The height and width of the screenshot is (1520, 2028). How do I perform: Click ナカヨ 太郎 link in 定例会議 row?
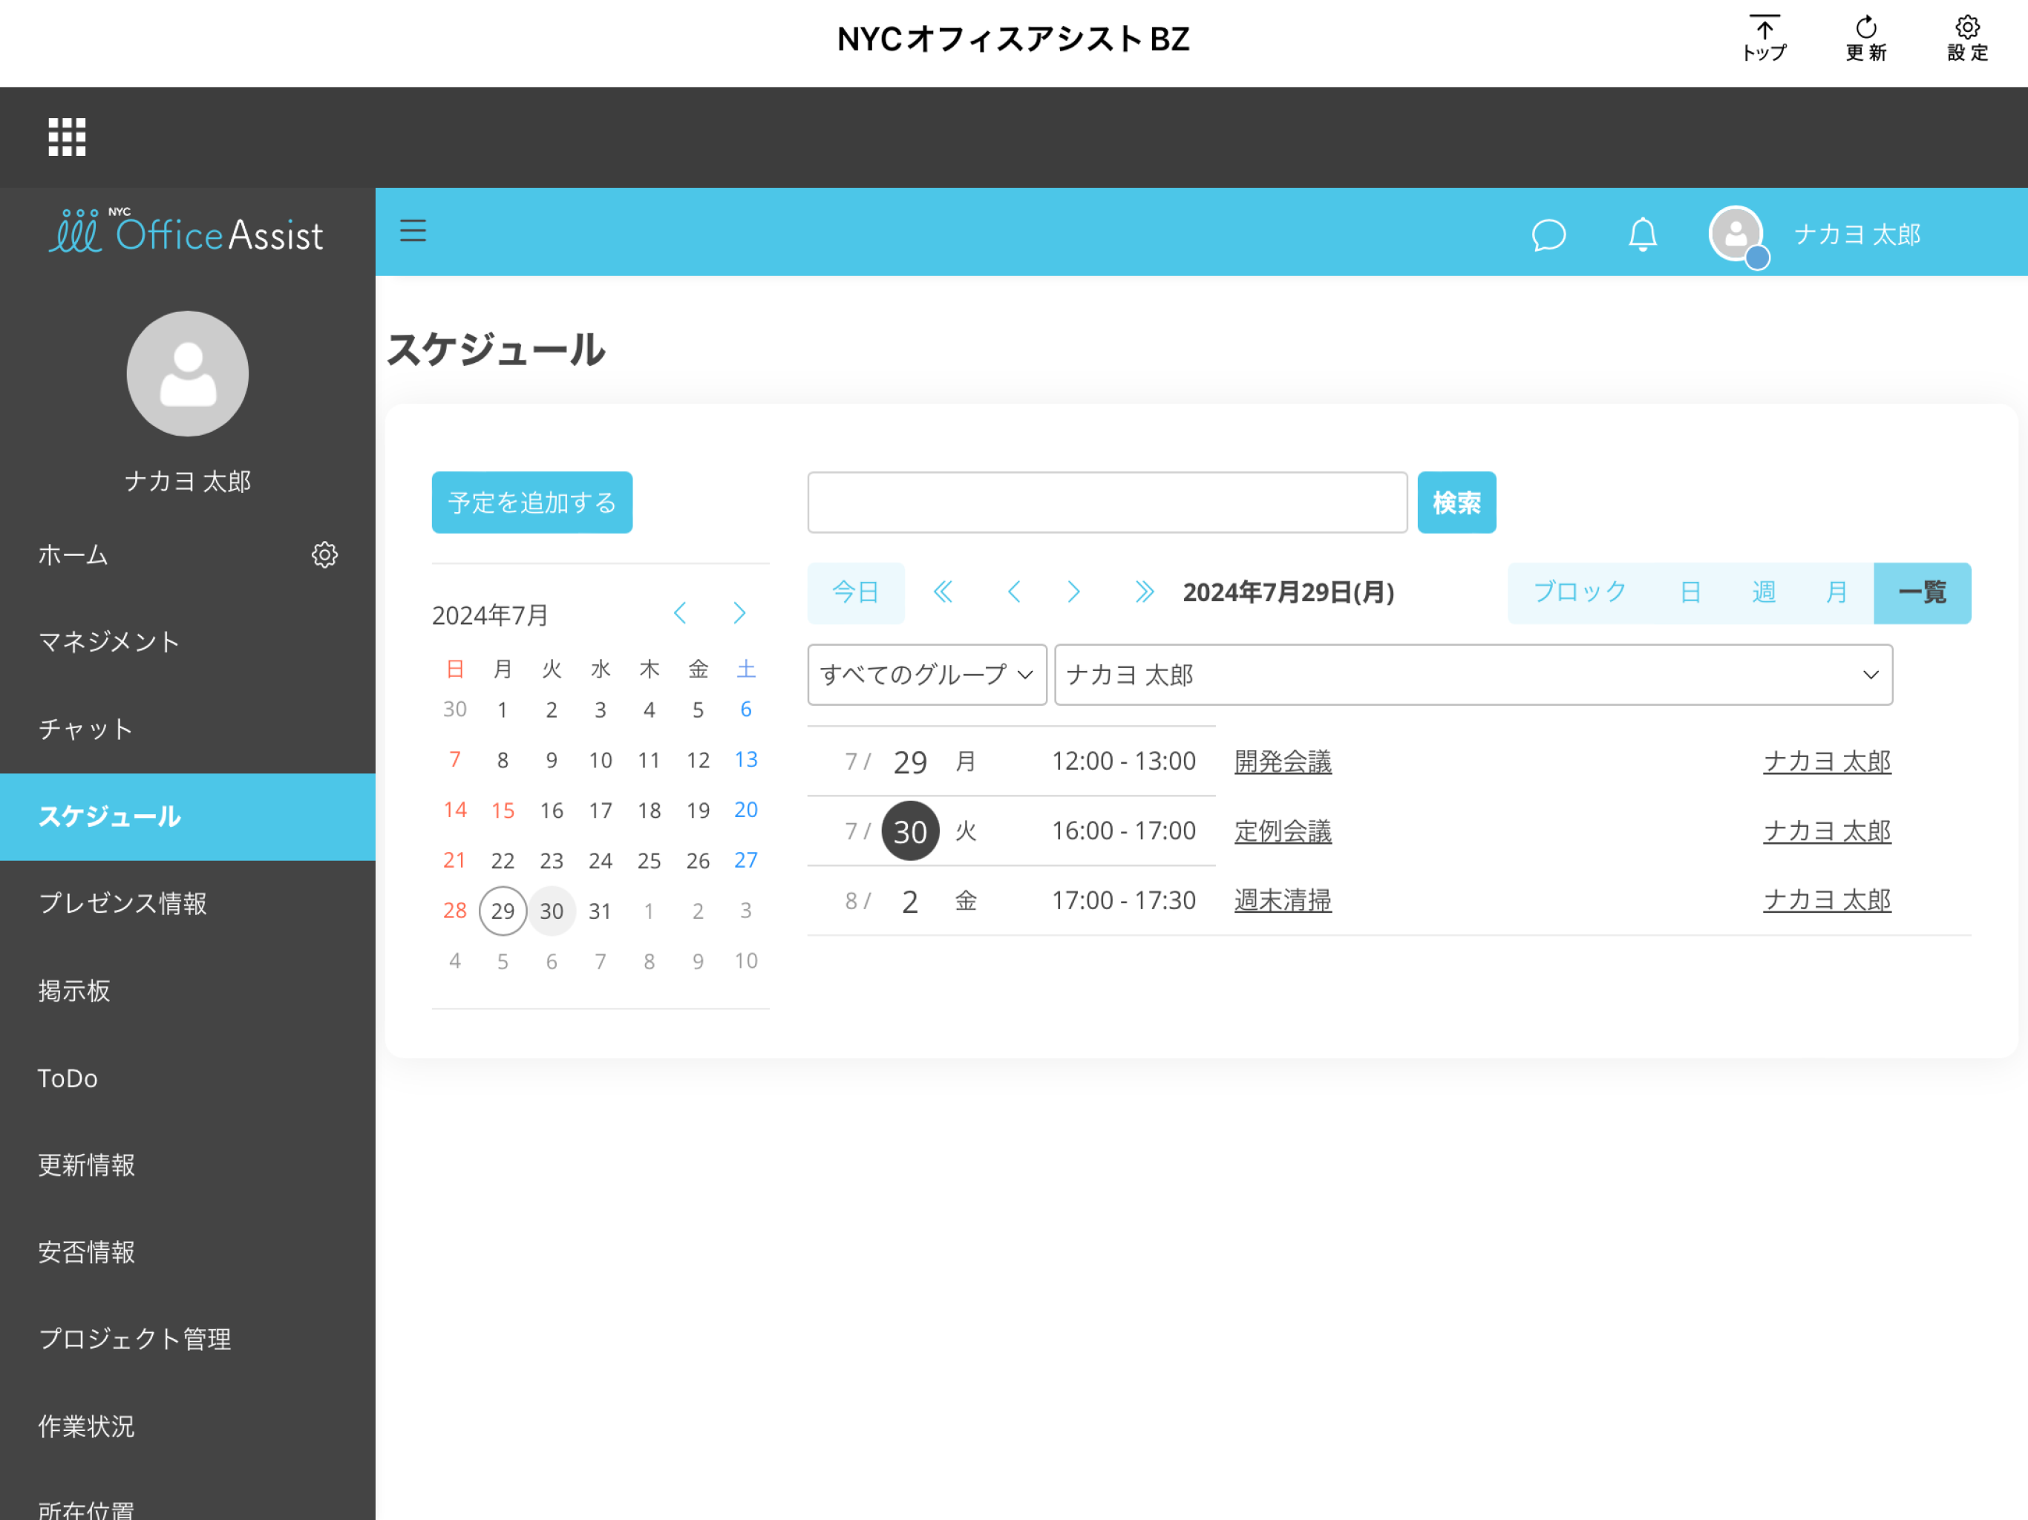tap(1828, 831)
